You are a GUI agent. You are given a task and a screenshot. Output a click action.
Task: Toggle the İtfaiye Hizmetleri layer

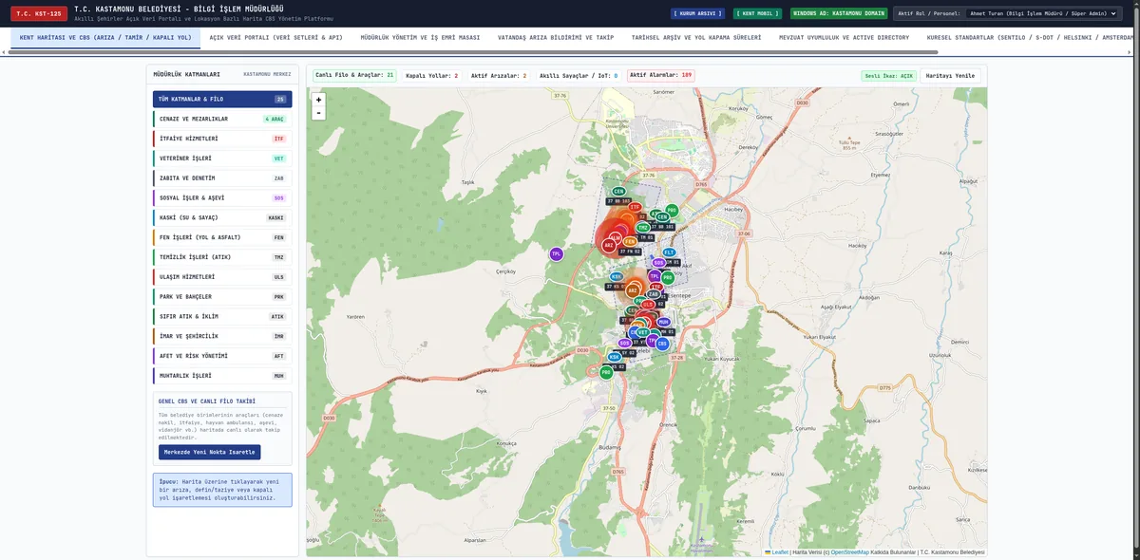pos(222,139)
